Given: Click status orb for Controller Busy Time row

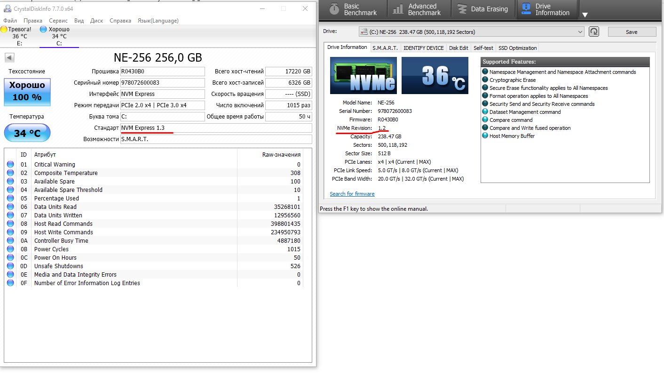Looking at the screenshot, I should tap(10, 241).
